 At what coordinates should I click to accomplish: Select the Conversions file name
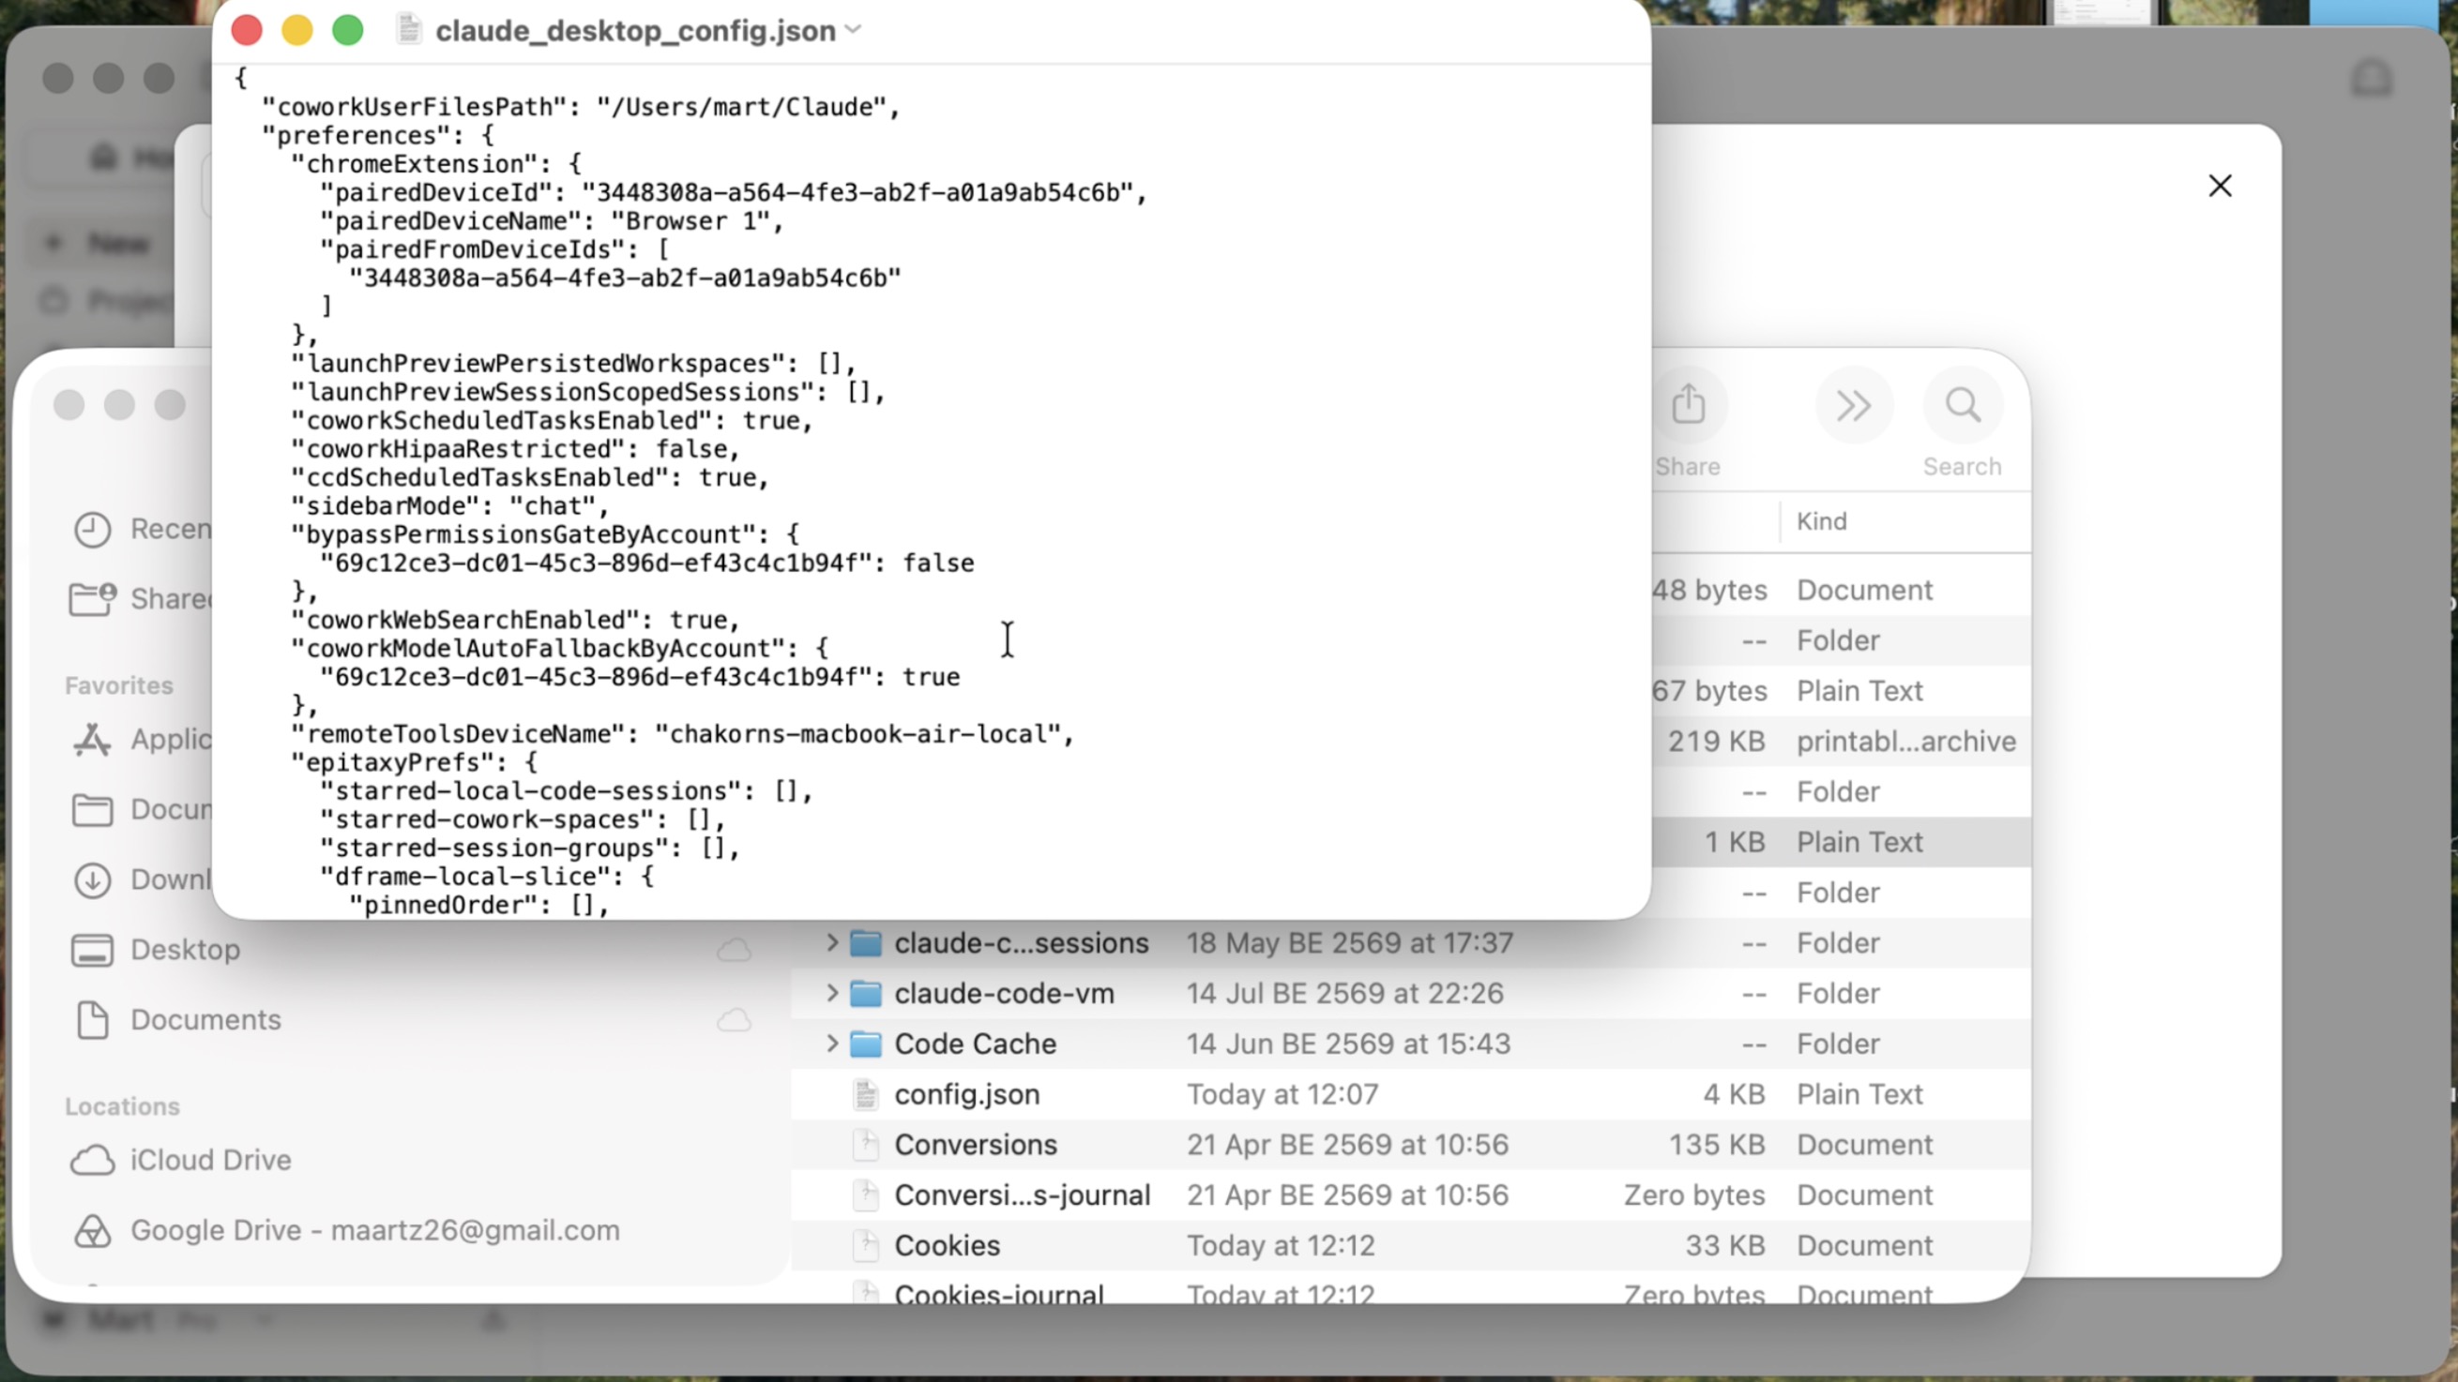[x=975, y=1145]
